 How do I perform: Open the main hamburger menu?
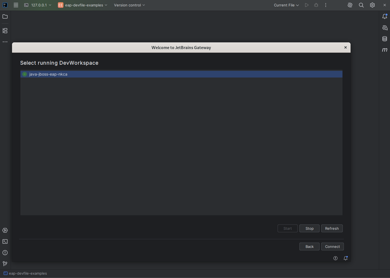[x=16, y=5]
